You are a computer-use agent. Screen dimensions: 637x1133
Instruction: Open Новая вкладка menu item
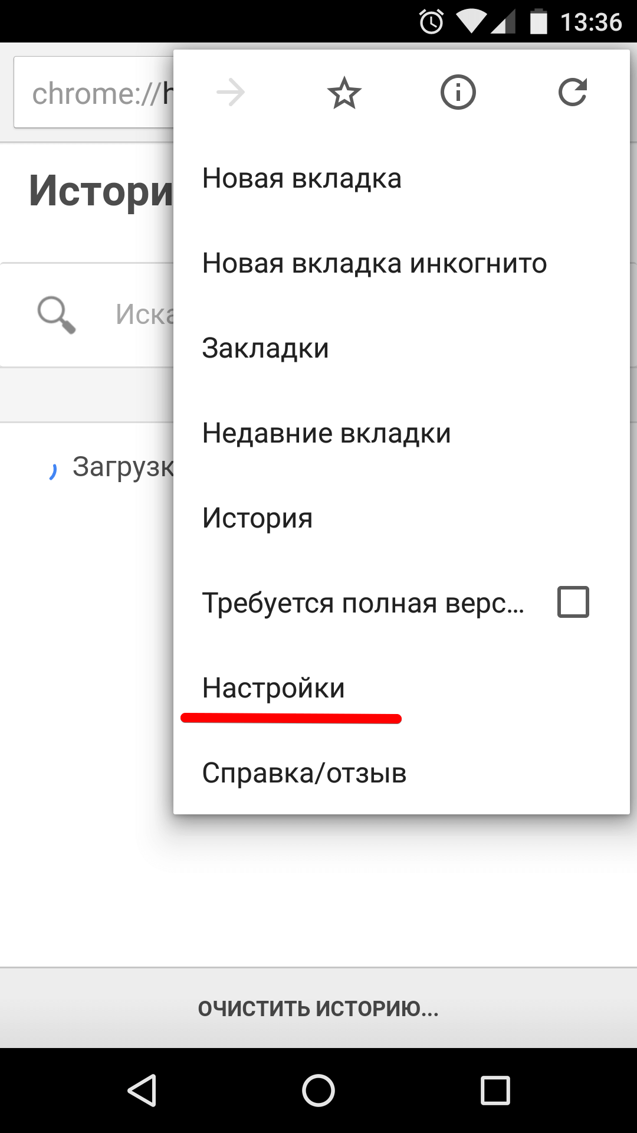pos(301,178)
